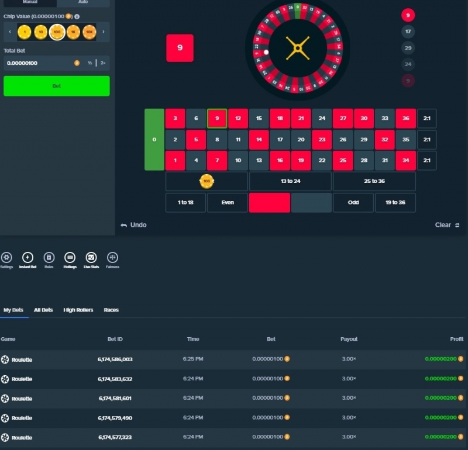Image resolution: width=468 pixels, height=450 pixels.
Task: Click Roulette game icon in first bet row
Action: (5, 359)
